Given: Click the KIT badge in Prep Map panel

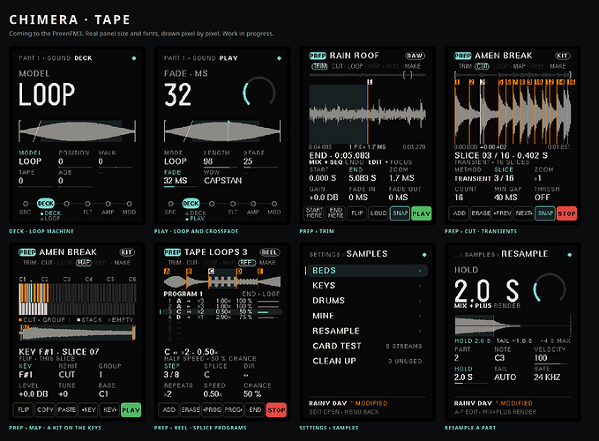Looking at the screenshot, I should click(x=127, y=252).
